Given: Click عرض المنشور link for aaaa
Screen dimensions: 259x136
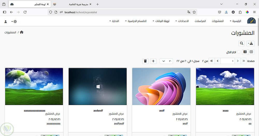Looking at the screenshot, I should point(243,114).
